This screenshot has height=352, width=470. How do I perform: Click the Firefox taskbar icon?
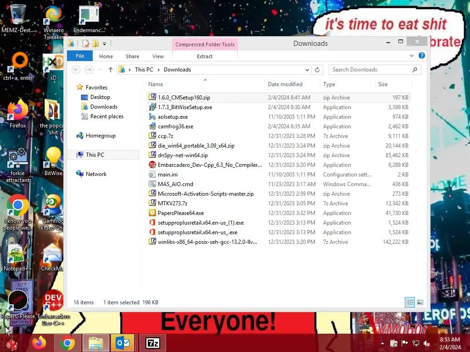(39, 343)
